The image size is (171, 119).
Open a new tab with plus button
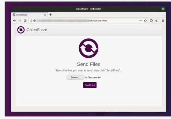51,14
